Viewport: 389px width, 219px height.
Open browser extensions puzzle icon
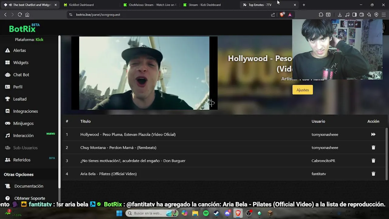click(x=321, y=15)
